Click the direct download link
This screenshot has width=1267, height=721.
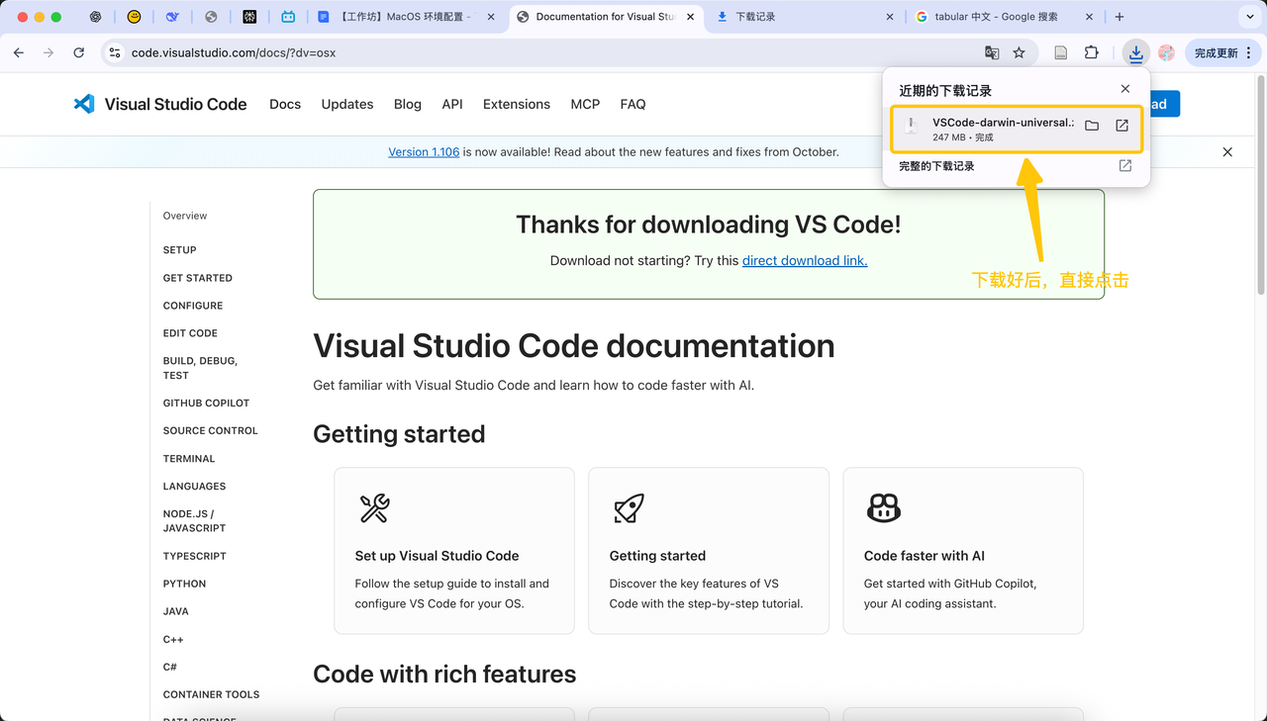coord(804,260)
